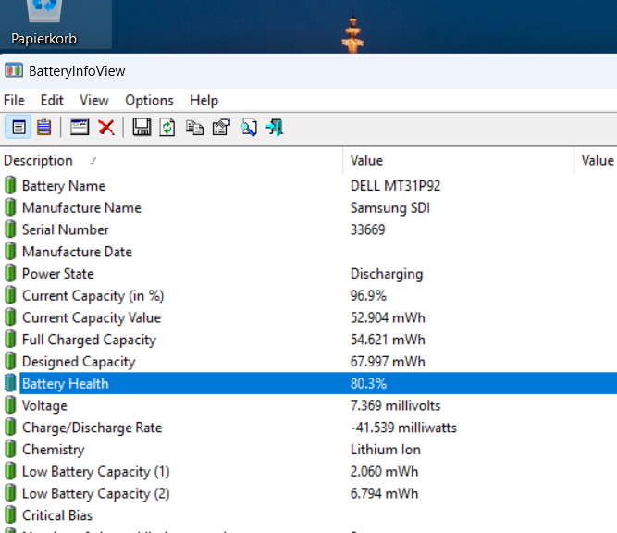Select the Current Capacity (in %) row label

(93, 296)
